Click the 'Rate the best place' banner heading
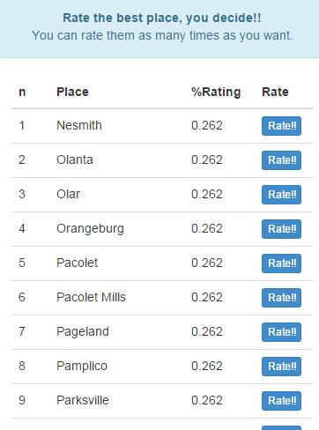This screenshot has width=319, height=430. pos(162,18)
